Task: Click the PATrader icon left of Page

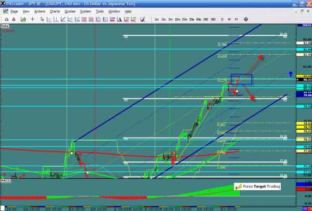Action: tap(5, 11)
